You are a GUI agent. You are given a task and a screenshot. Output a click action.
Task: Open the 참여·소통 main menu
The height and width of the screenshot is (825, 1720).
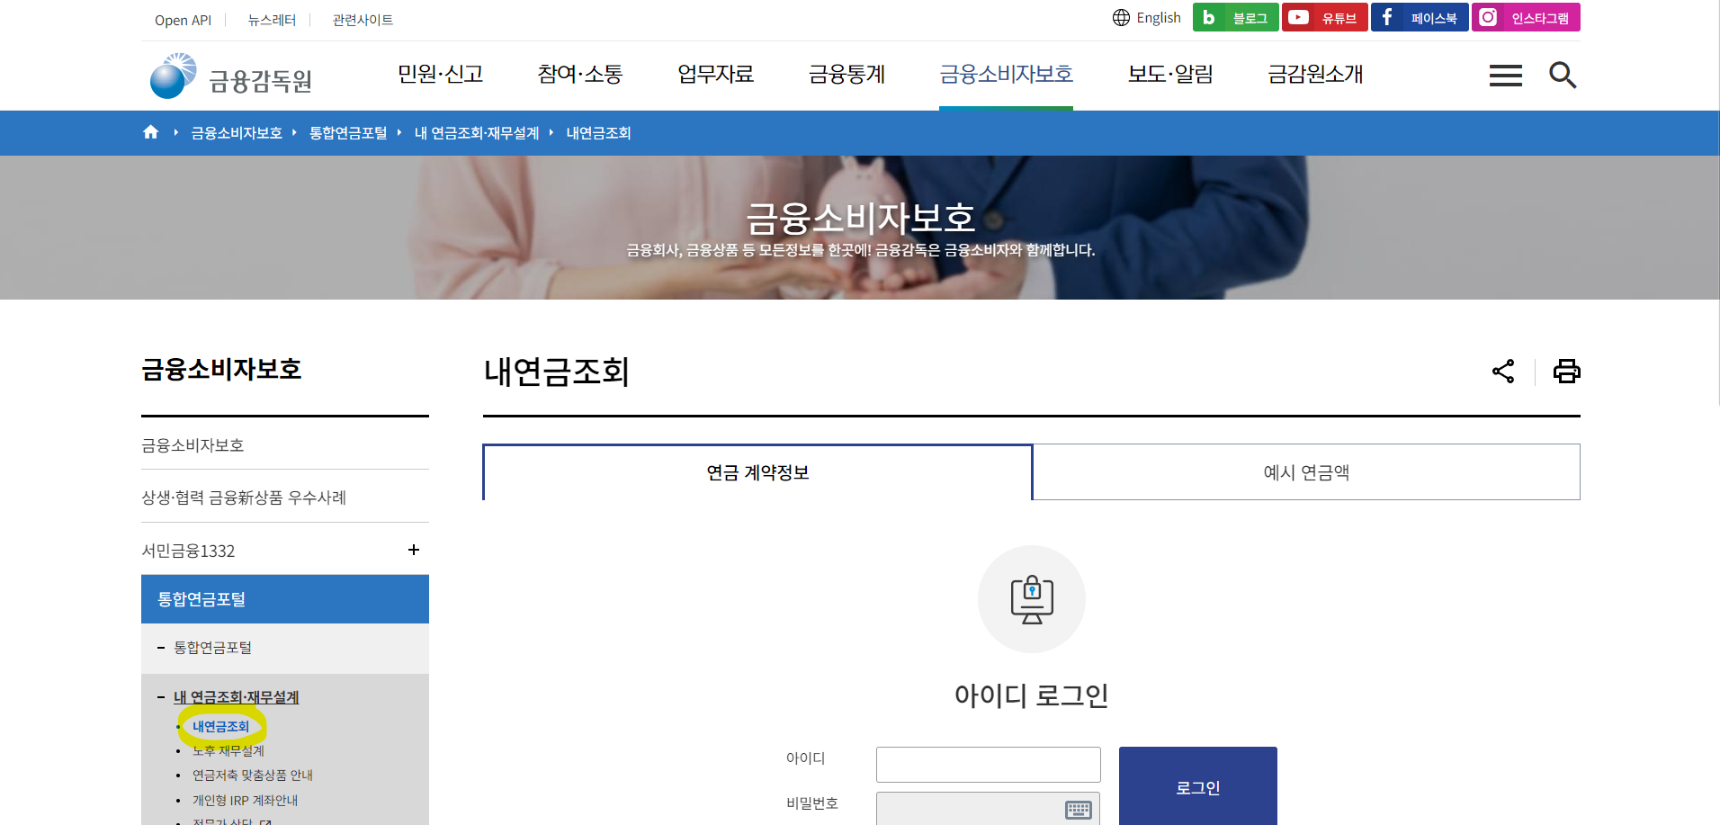coord(580,75)
